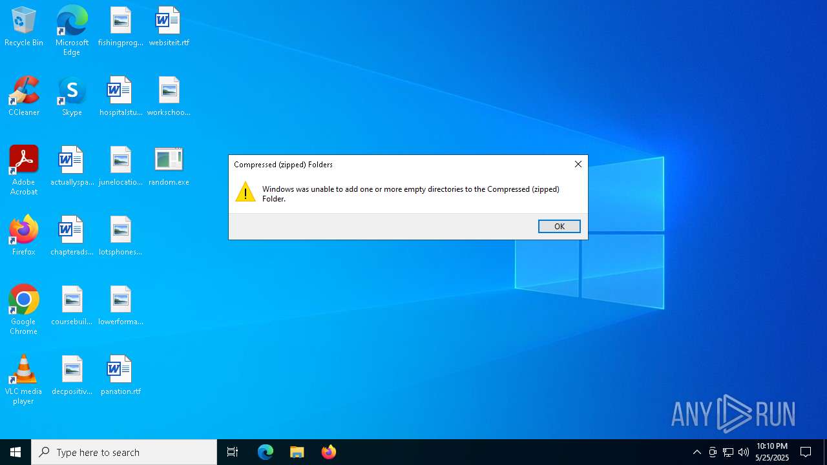Open the Windows Start menu

click(16, 452)
